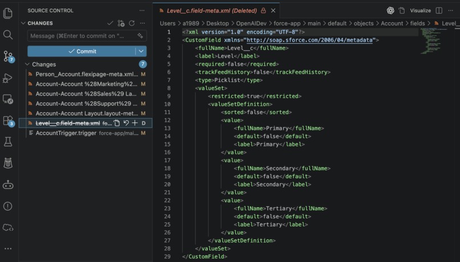Click the restricted true line
Viewport: 460px width, 262px height.
coord(255,96)
